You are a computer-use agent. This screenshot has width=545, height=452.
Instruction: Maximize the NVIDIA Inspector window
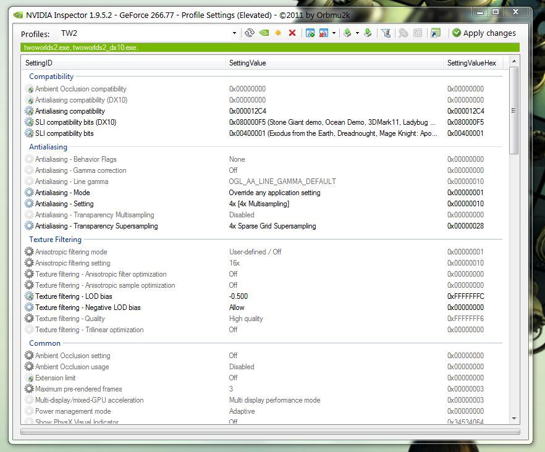[496, 12]
